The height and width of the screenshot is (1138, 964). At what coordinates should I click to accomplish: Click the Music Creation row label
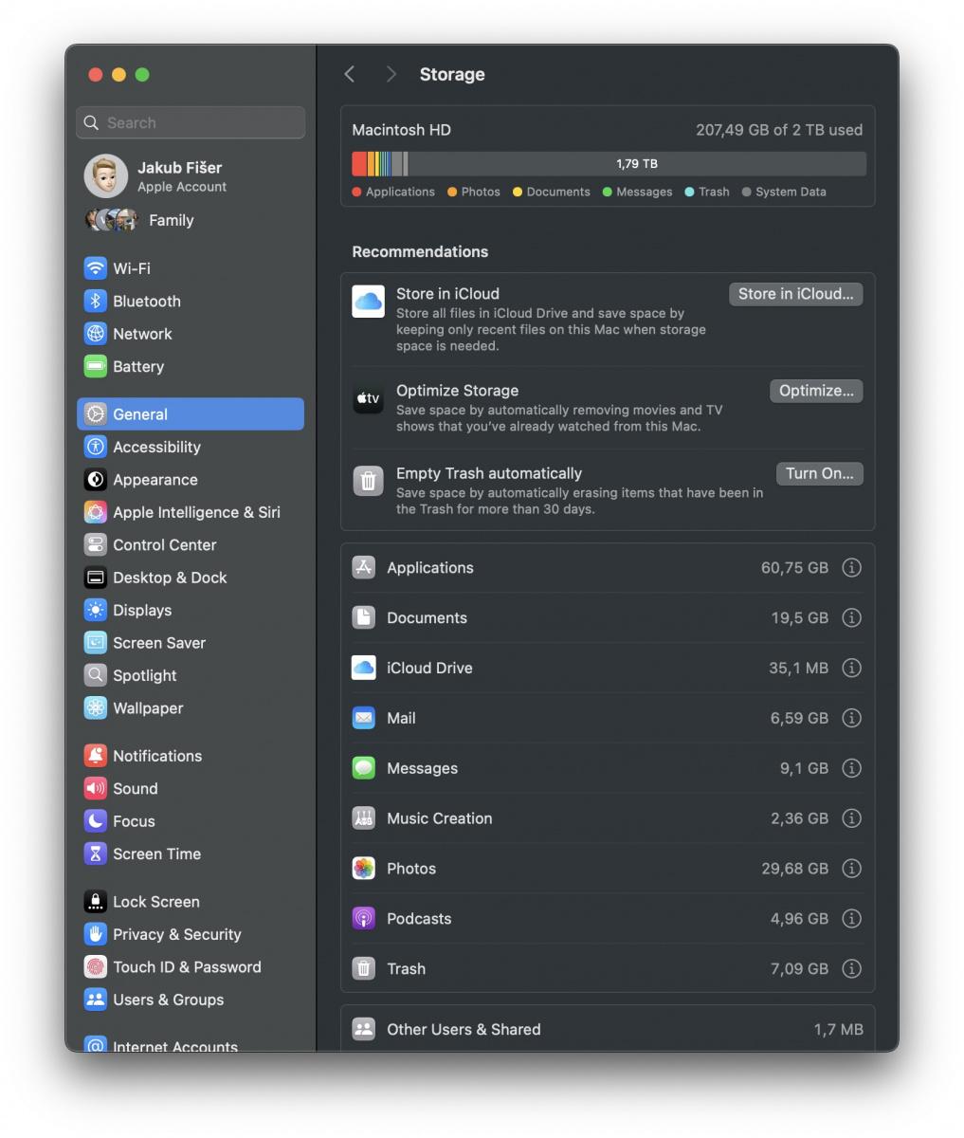point(440,818)
